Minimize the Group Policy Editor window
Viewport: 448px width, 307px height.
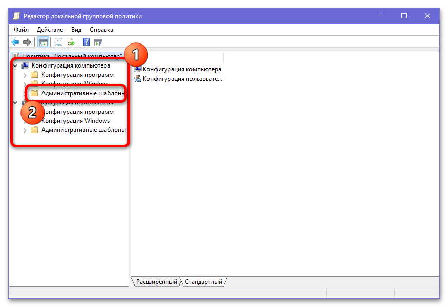[x=380, y=16]
